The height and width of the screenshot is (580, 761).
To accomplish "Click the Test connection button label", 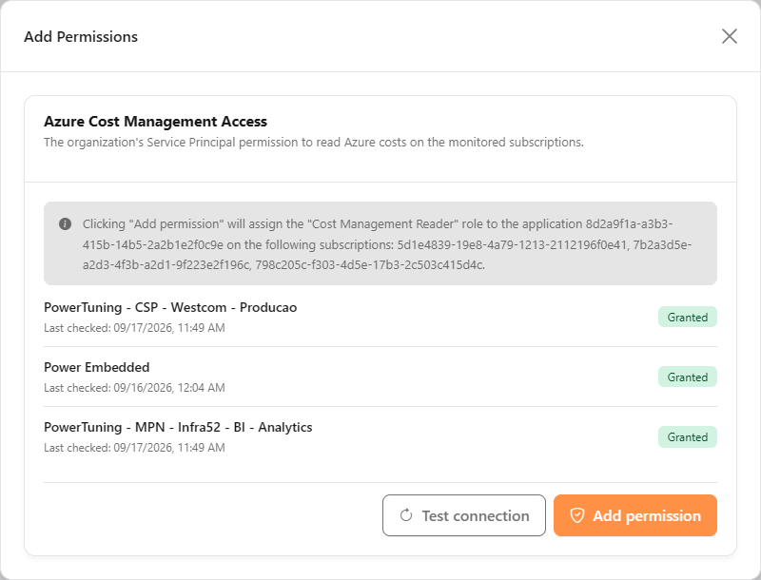I will 476,515.
